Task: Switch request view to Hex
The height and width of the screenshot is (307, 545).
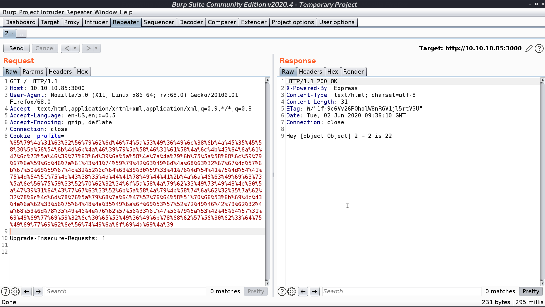Action: tap(82, 72)
